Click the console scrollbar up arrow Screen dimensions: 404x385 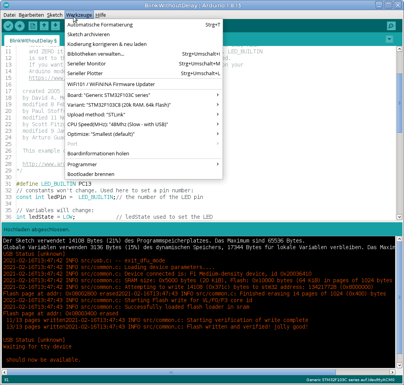point(399,239)
